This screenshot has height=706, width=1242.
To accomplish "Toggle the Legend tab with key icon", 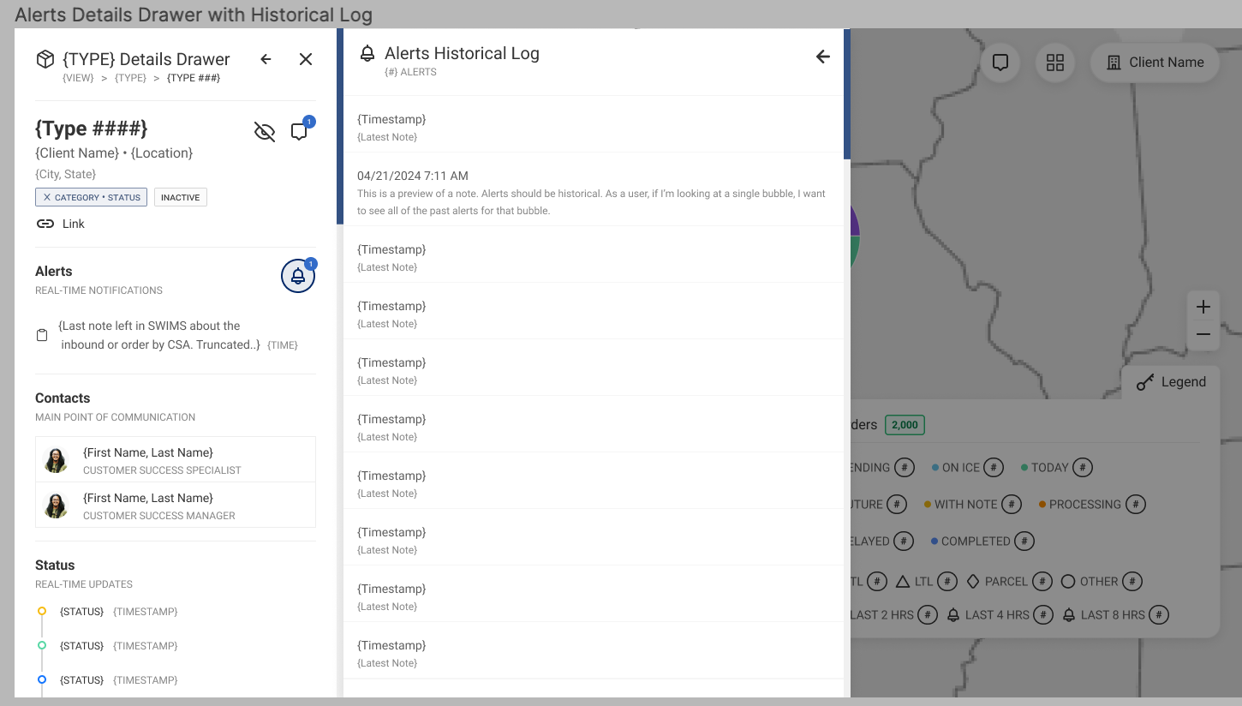I will click(1171, 382).
